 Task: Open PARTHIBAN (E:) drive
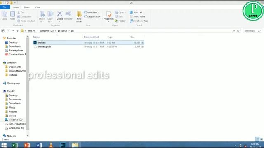coord(15,124)
